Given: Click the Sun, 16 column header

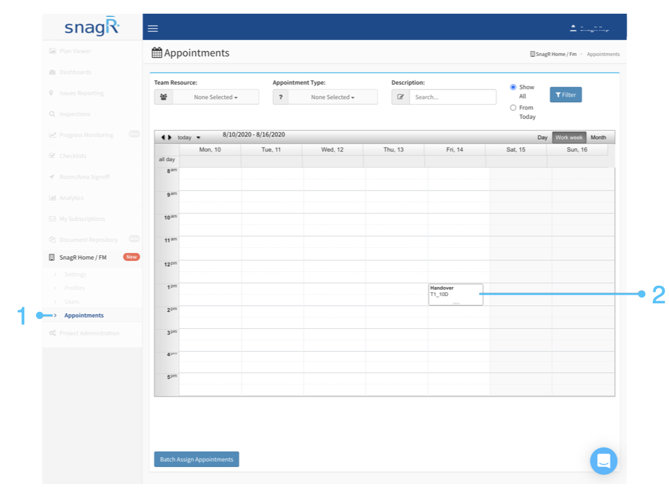Looking at the screenshot, I should [x=577, y=149].
